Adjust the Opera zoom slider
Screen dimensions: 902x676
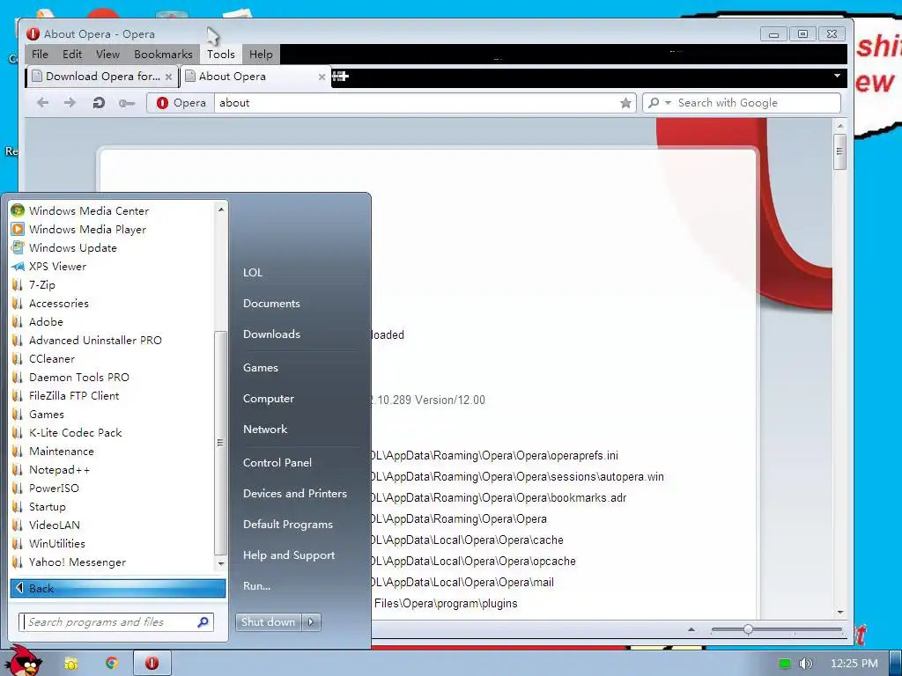coord(748,629)
